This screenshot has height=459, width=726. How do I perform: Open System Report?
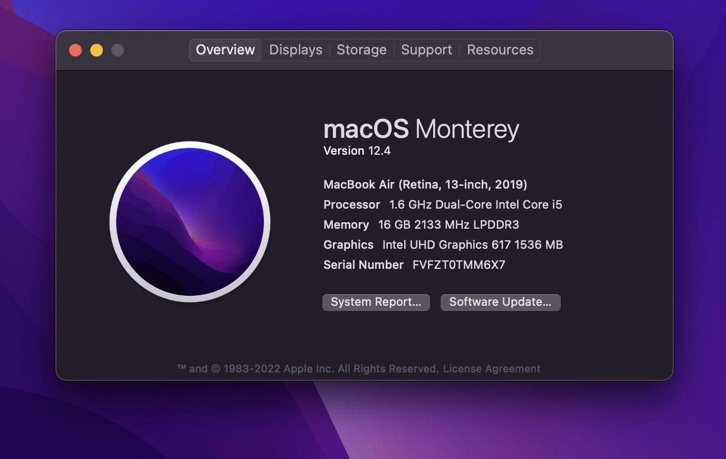coord(376,302)
